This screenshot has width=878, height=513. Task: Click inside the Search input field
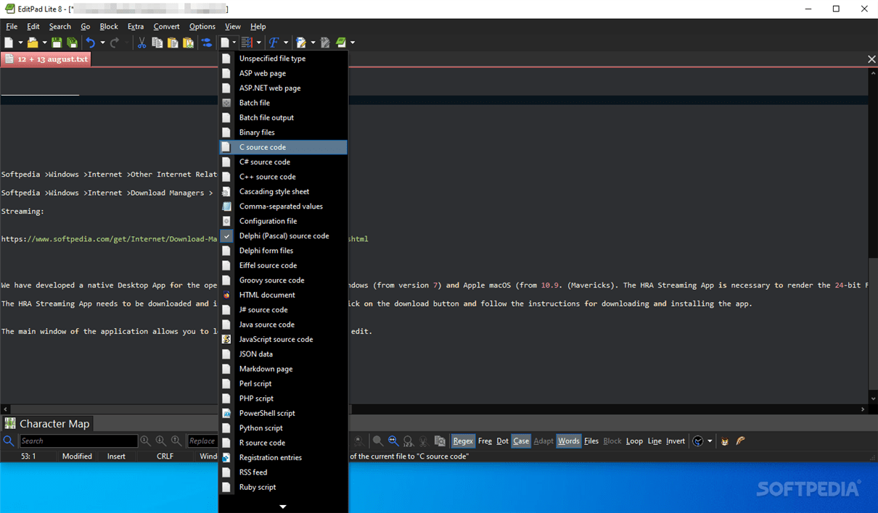click(x=80, y=441)
